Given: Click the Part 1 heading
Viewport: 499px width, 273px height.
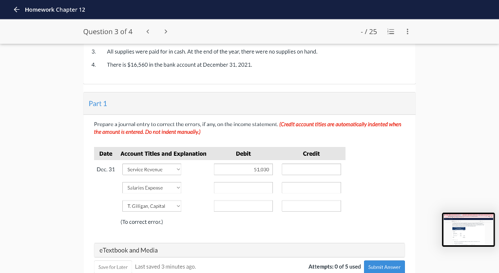Looking at the screenshot, I should pos(97,104).
